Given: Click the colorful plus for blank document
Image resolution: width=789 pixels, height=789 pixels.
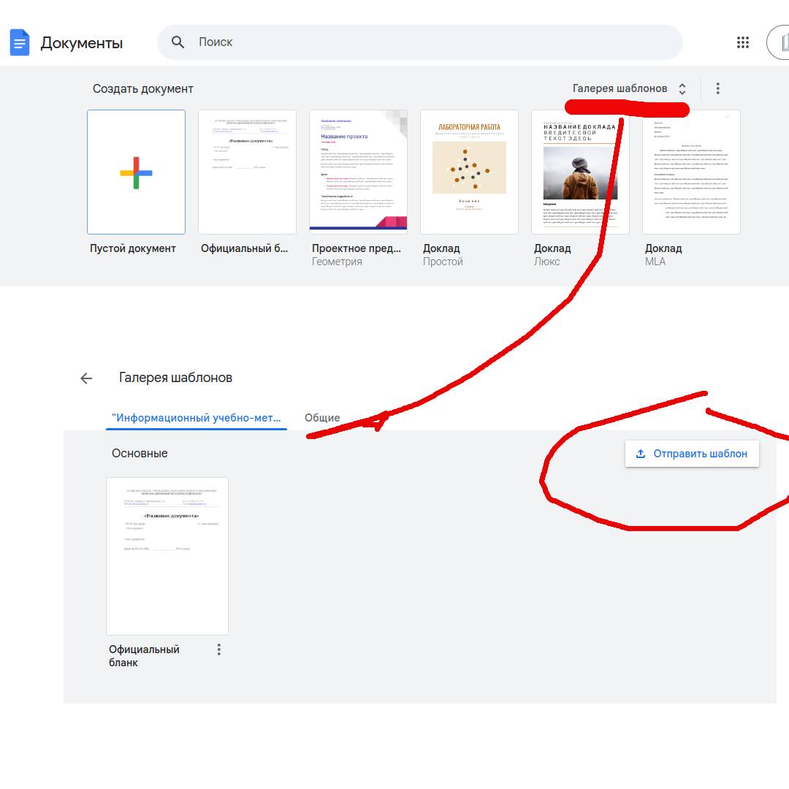Looking at the screenshot, I should tap(136, 172).
